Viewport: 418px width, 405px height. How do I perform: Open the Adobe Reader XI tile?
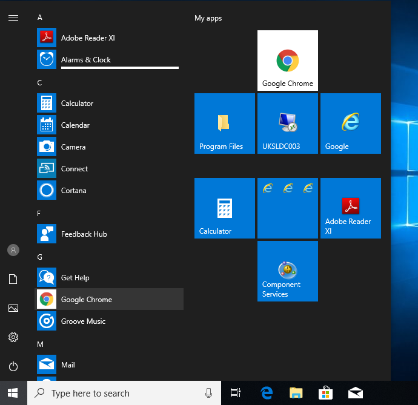coord(351,208)
